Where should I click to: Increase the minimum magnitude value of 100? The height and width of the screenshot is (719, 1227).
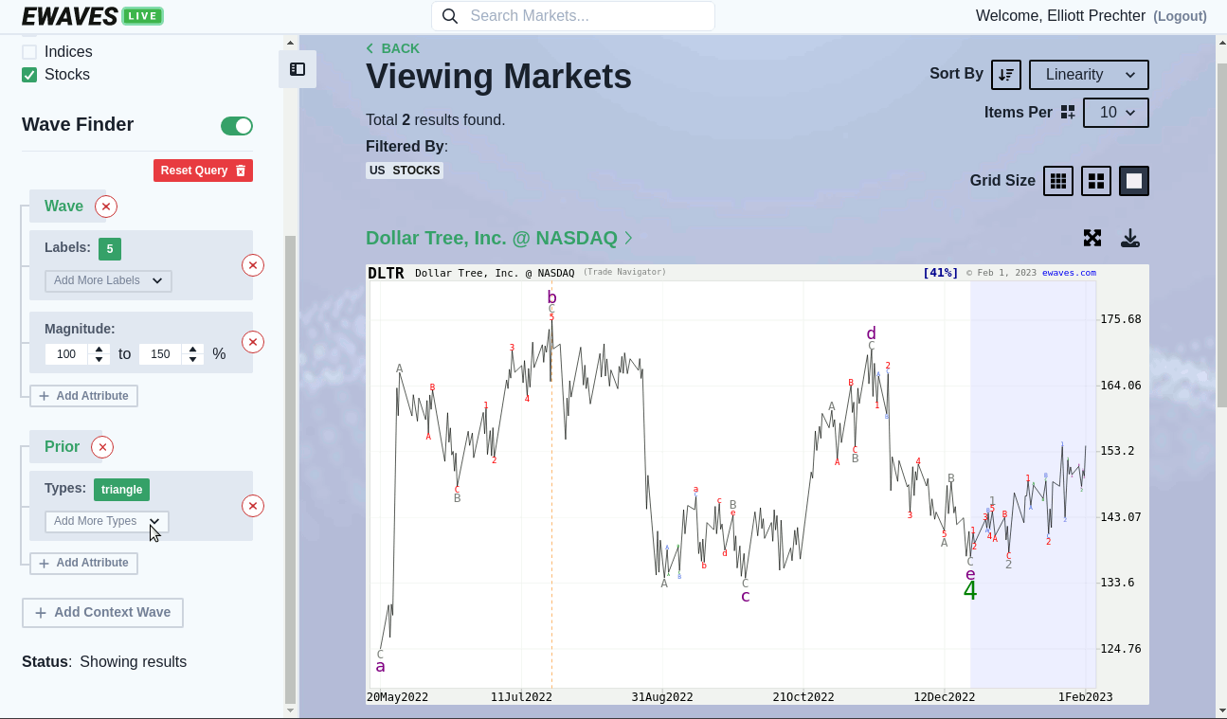point(99,350)
